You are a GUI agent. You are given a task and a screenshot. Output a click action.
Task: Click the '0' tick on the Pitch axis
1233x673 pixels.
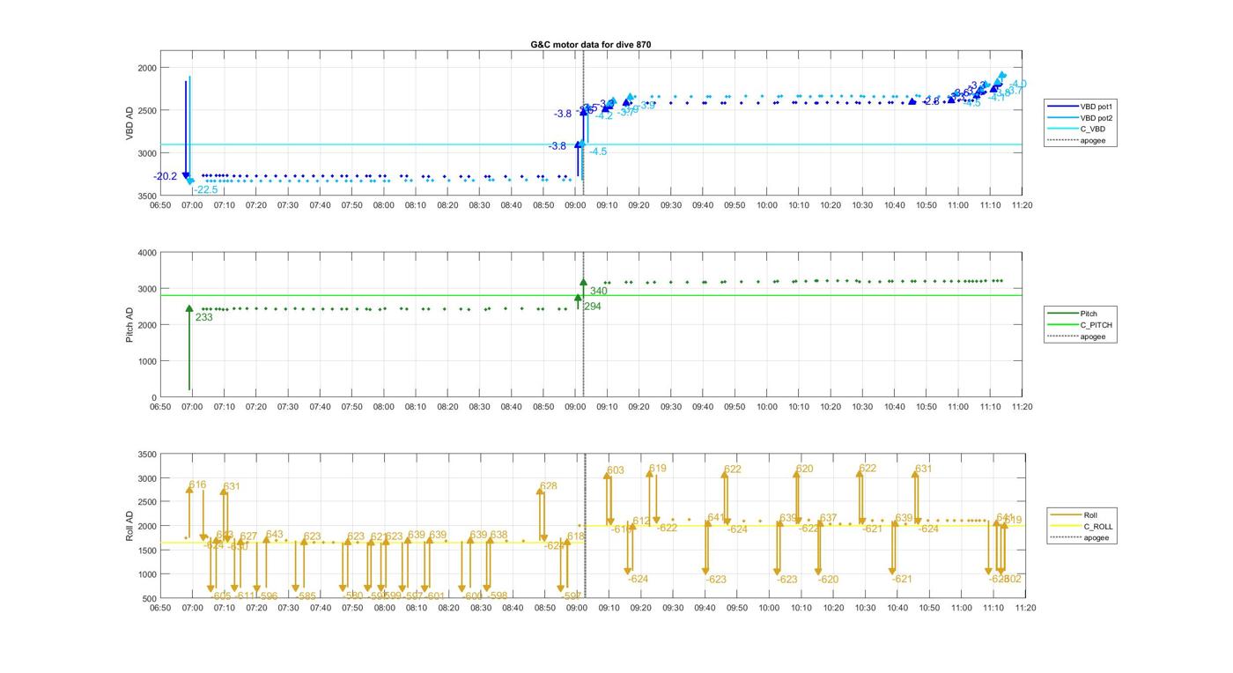tap(153, 398)
